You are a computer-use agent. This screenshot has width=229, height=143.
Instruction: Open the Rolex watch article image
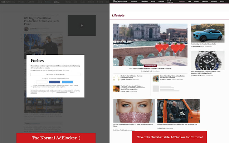point(207,62)
